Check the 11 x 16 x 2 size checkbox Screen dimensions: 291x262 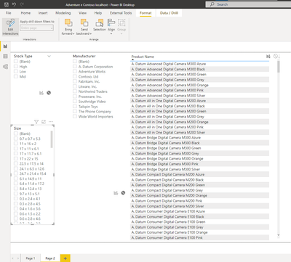point(16,144)
